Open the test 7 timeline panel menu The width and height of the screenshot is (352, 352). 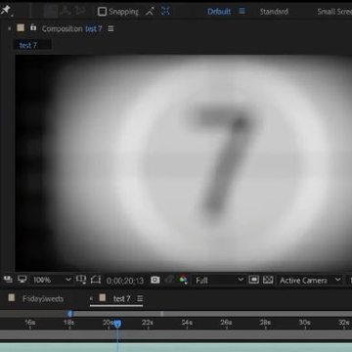[x=140, y=298]
